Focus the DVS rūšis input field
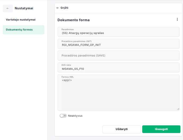Screen dimensions: 183x140 [118, 69]
